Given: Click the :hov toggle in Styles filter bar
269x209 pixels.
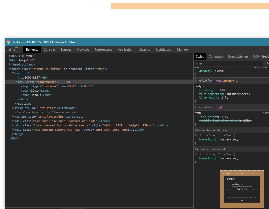Looking at the screenshot, I should pyautogui.click(x=267, y=63).
